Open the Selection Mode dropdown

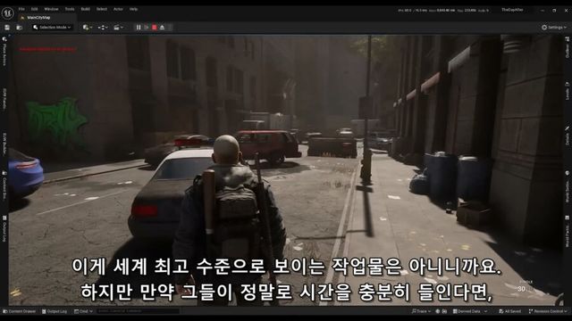pyautogui.click(x=52, y=28)
